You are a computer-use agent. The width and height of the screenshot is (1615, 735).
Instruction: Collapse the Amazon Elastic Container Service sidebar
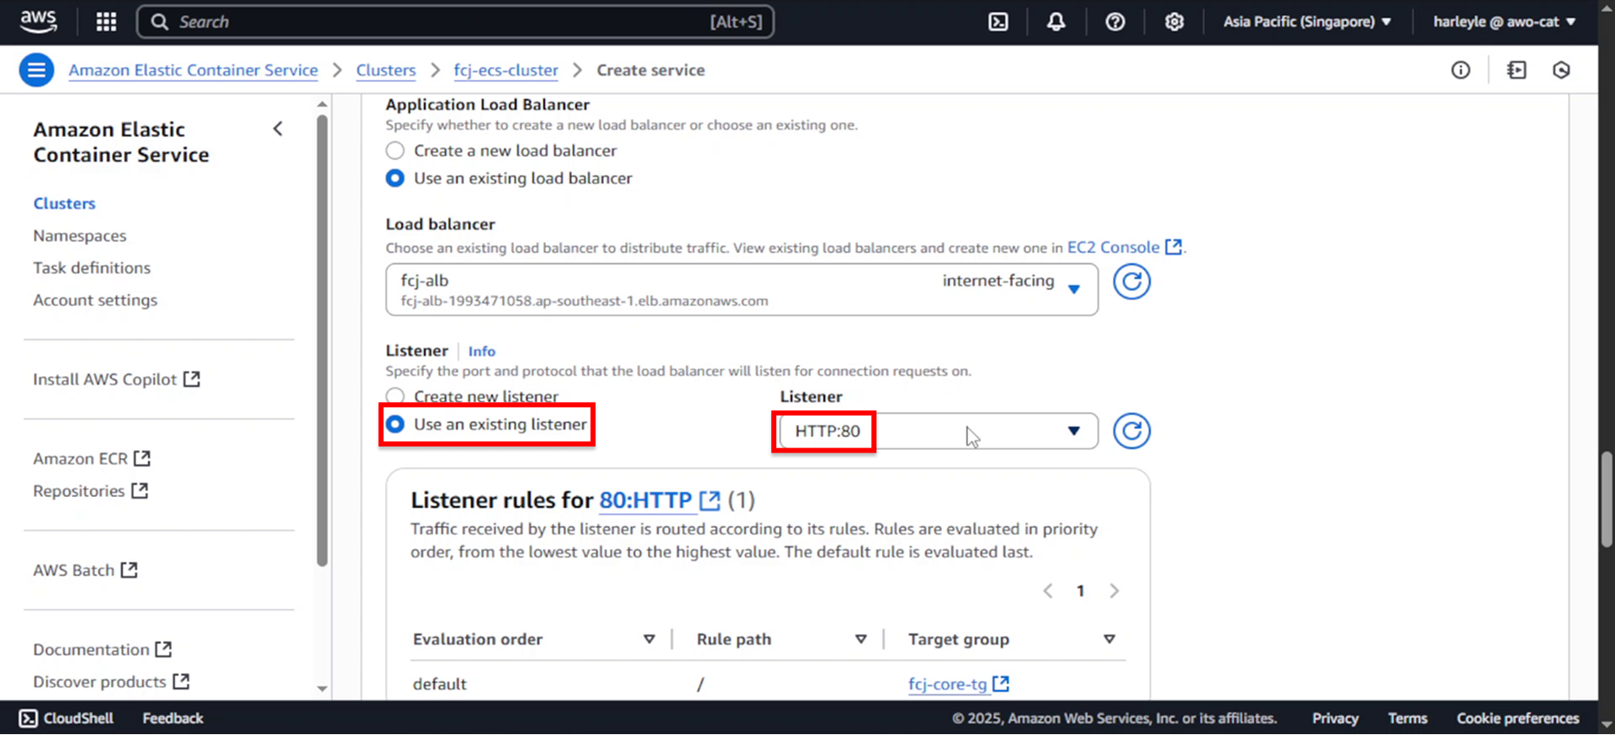tap(278, 129)
